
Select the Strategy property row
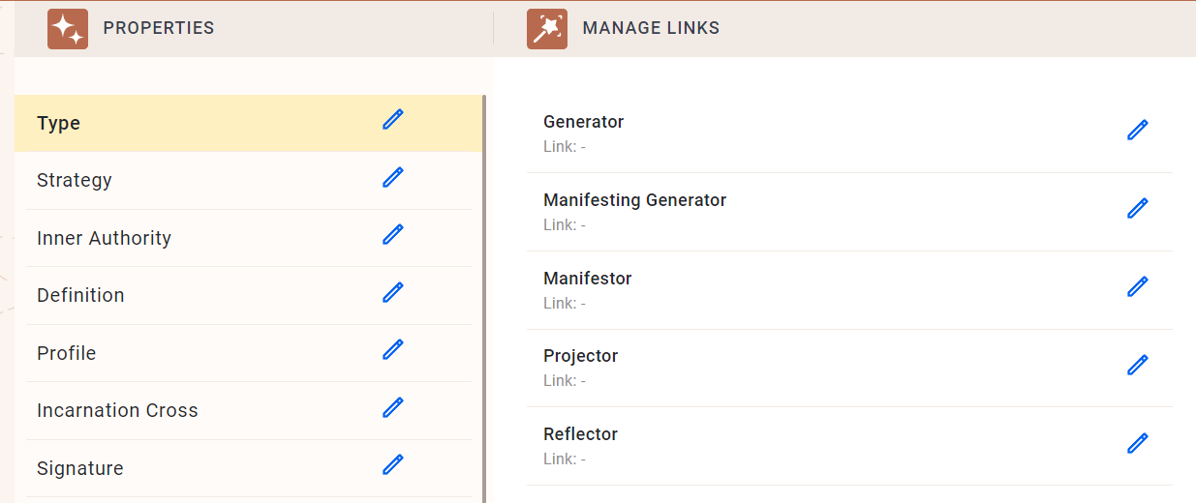[248, 181]
